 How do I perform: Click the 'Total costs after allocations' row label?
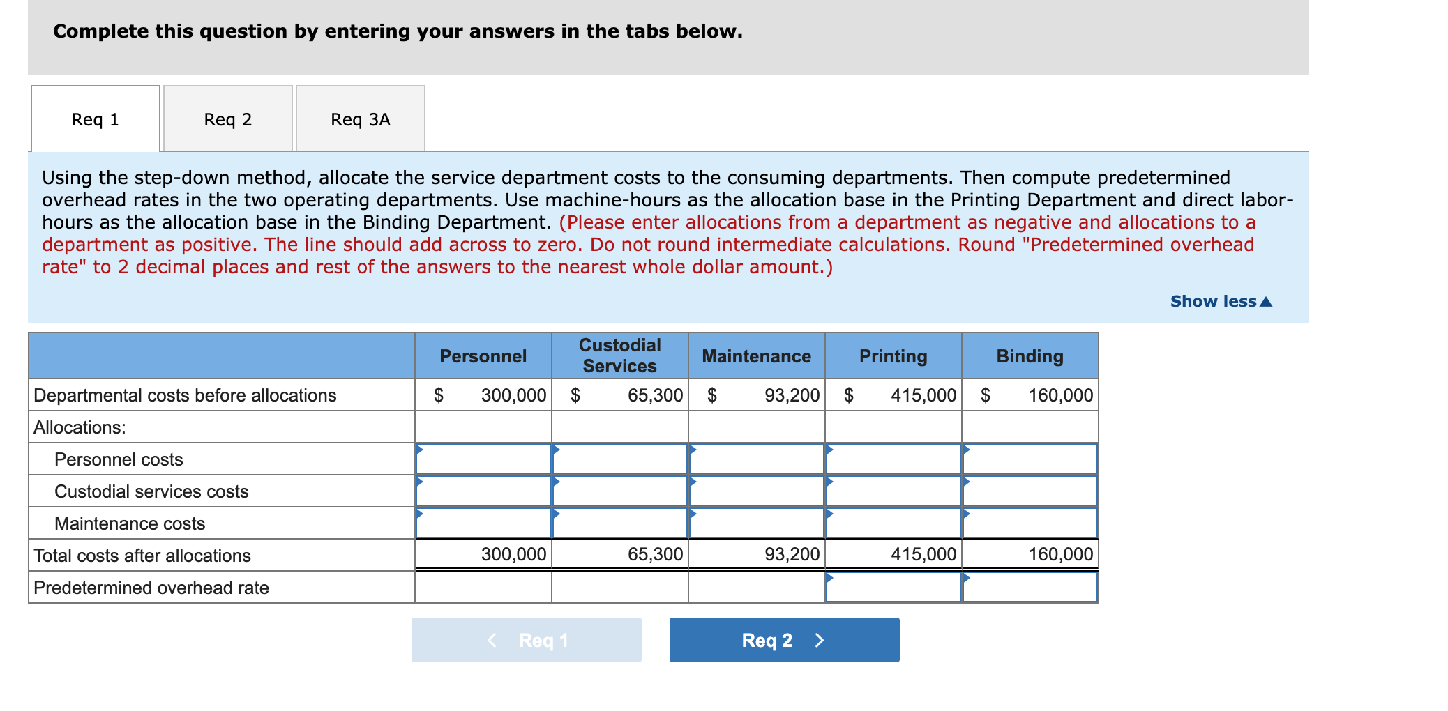click(x=142, y=556)
